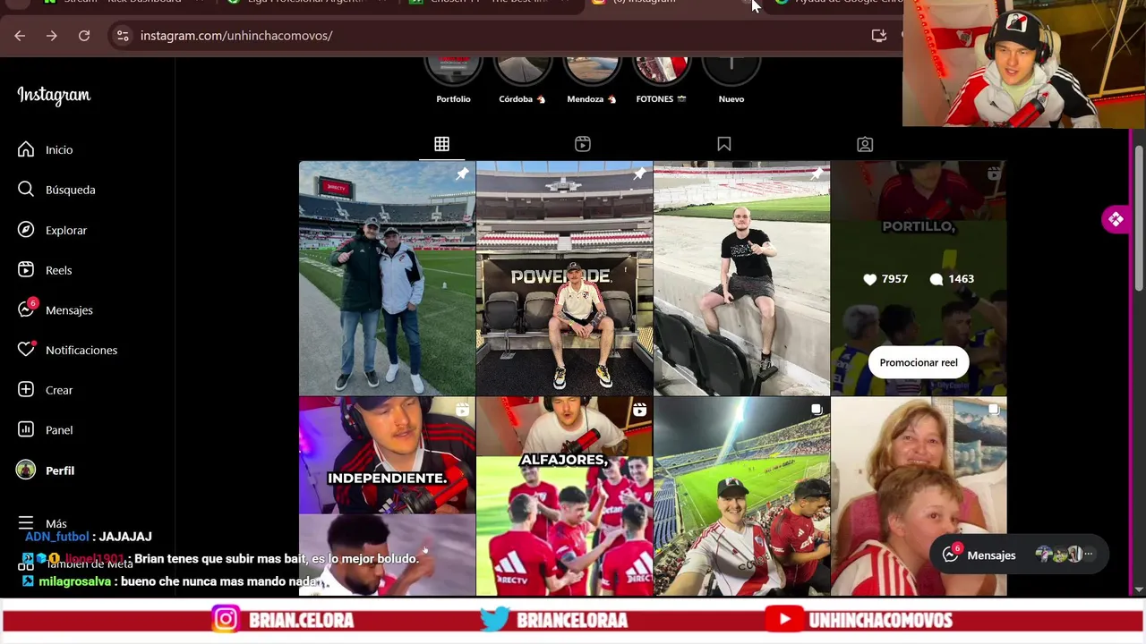Open the night stadium selfie post
The image size is (1146, 644).
pos(741,496)
